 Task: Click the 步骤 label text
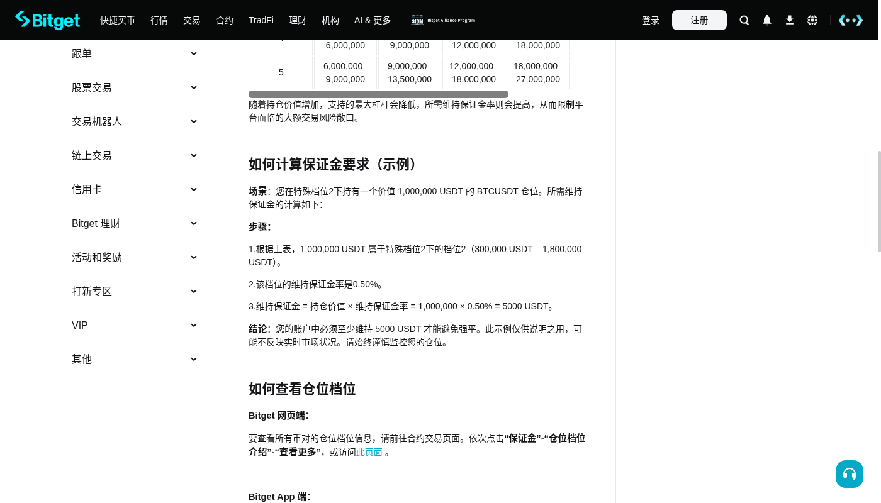tap(260, 227)
